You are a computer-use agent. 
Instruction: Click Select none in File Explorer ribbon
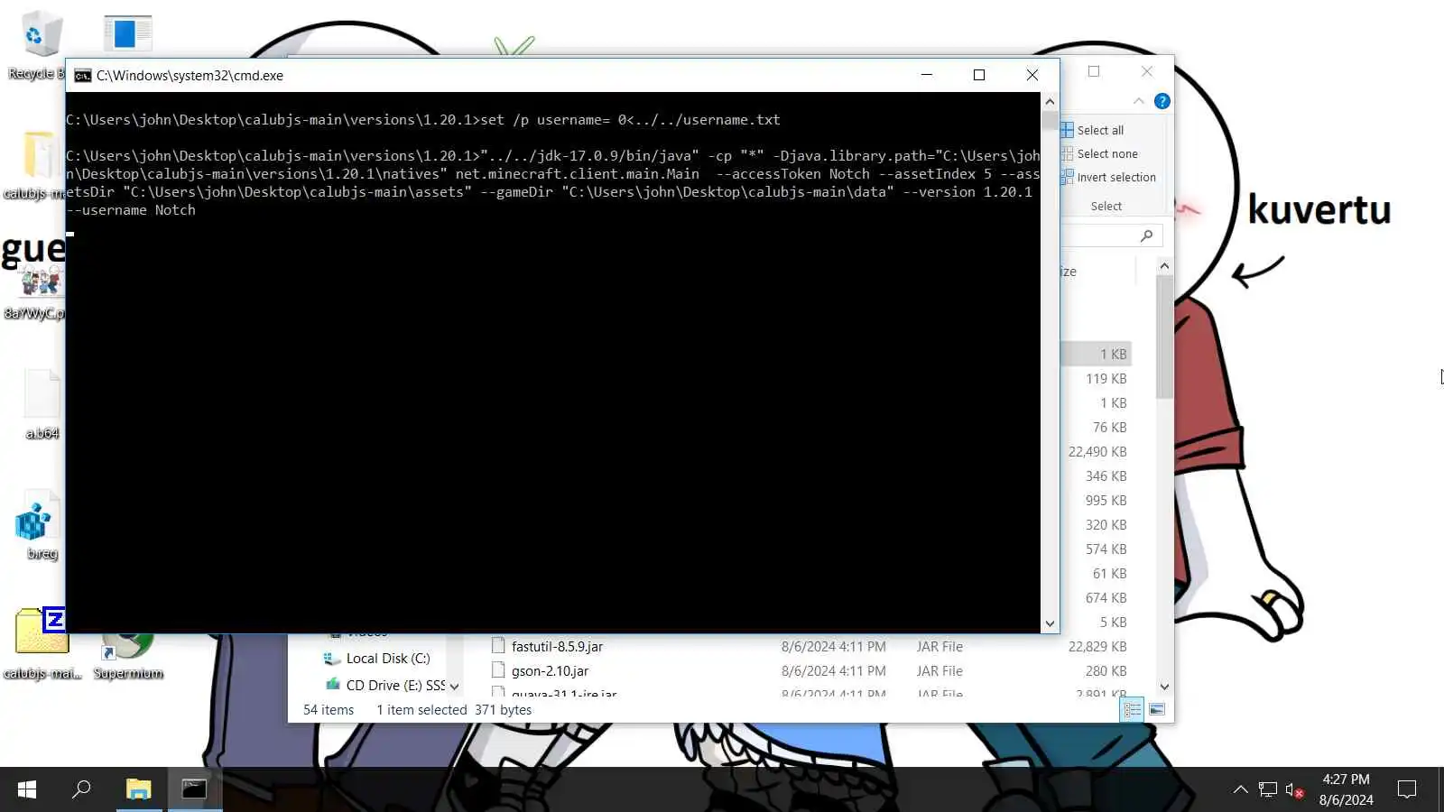pyautogui.click(x=1099, y=153)
